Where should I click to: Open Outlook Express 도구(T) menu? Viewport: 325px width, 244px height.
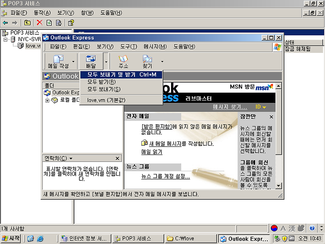click(x=129, y=47)
